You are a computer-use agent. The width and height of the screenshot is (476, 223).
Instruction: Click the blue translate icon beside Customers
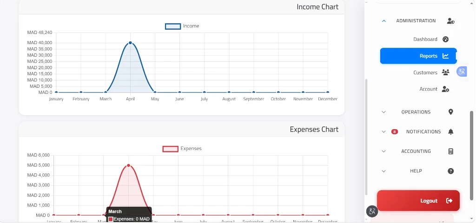pyautogui.click(x=462, y=72)
